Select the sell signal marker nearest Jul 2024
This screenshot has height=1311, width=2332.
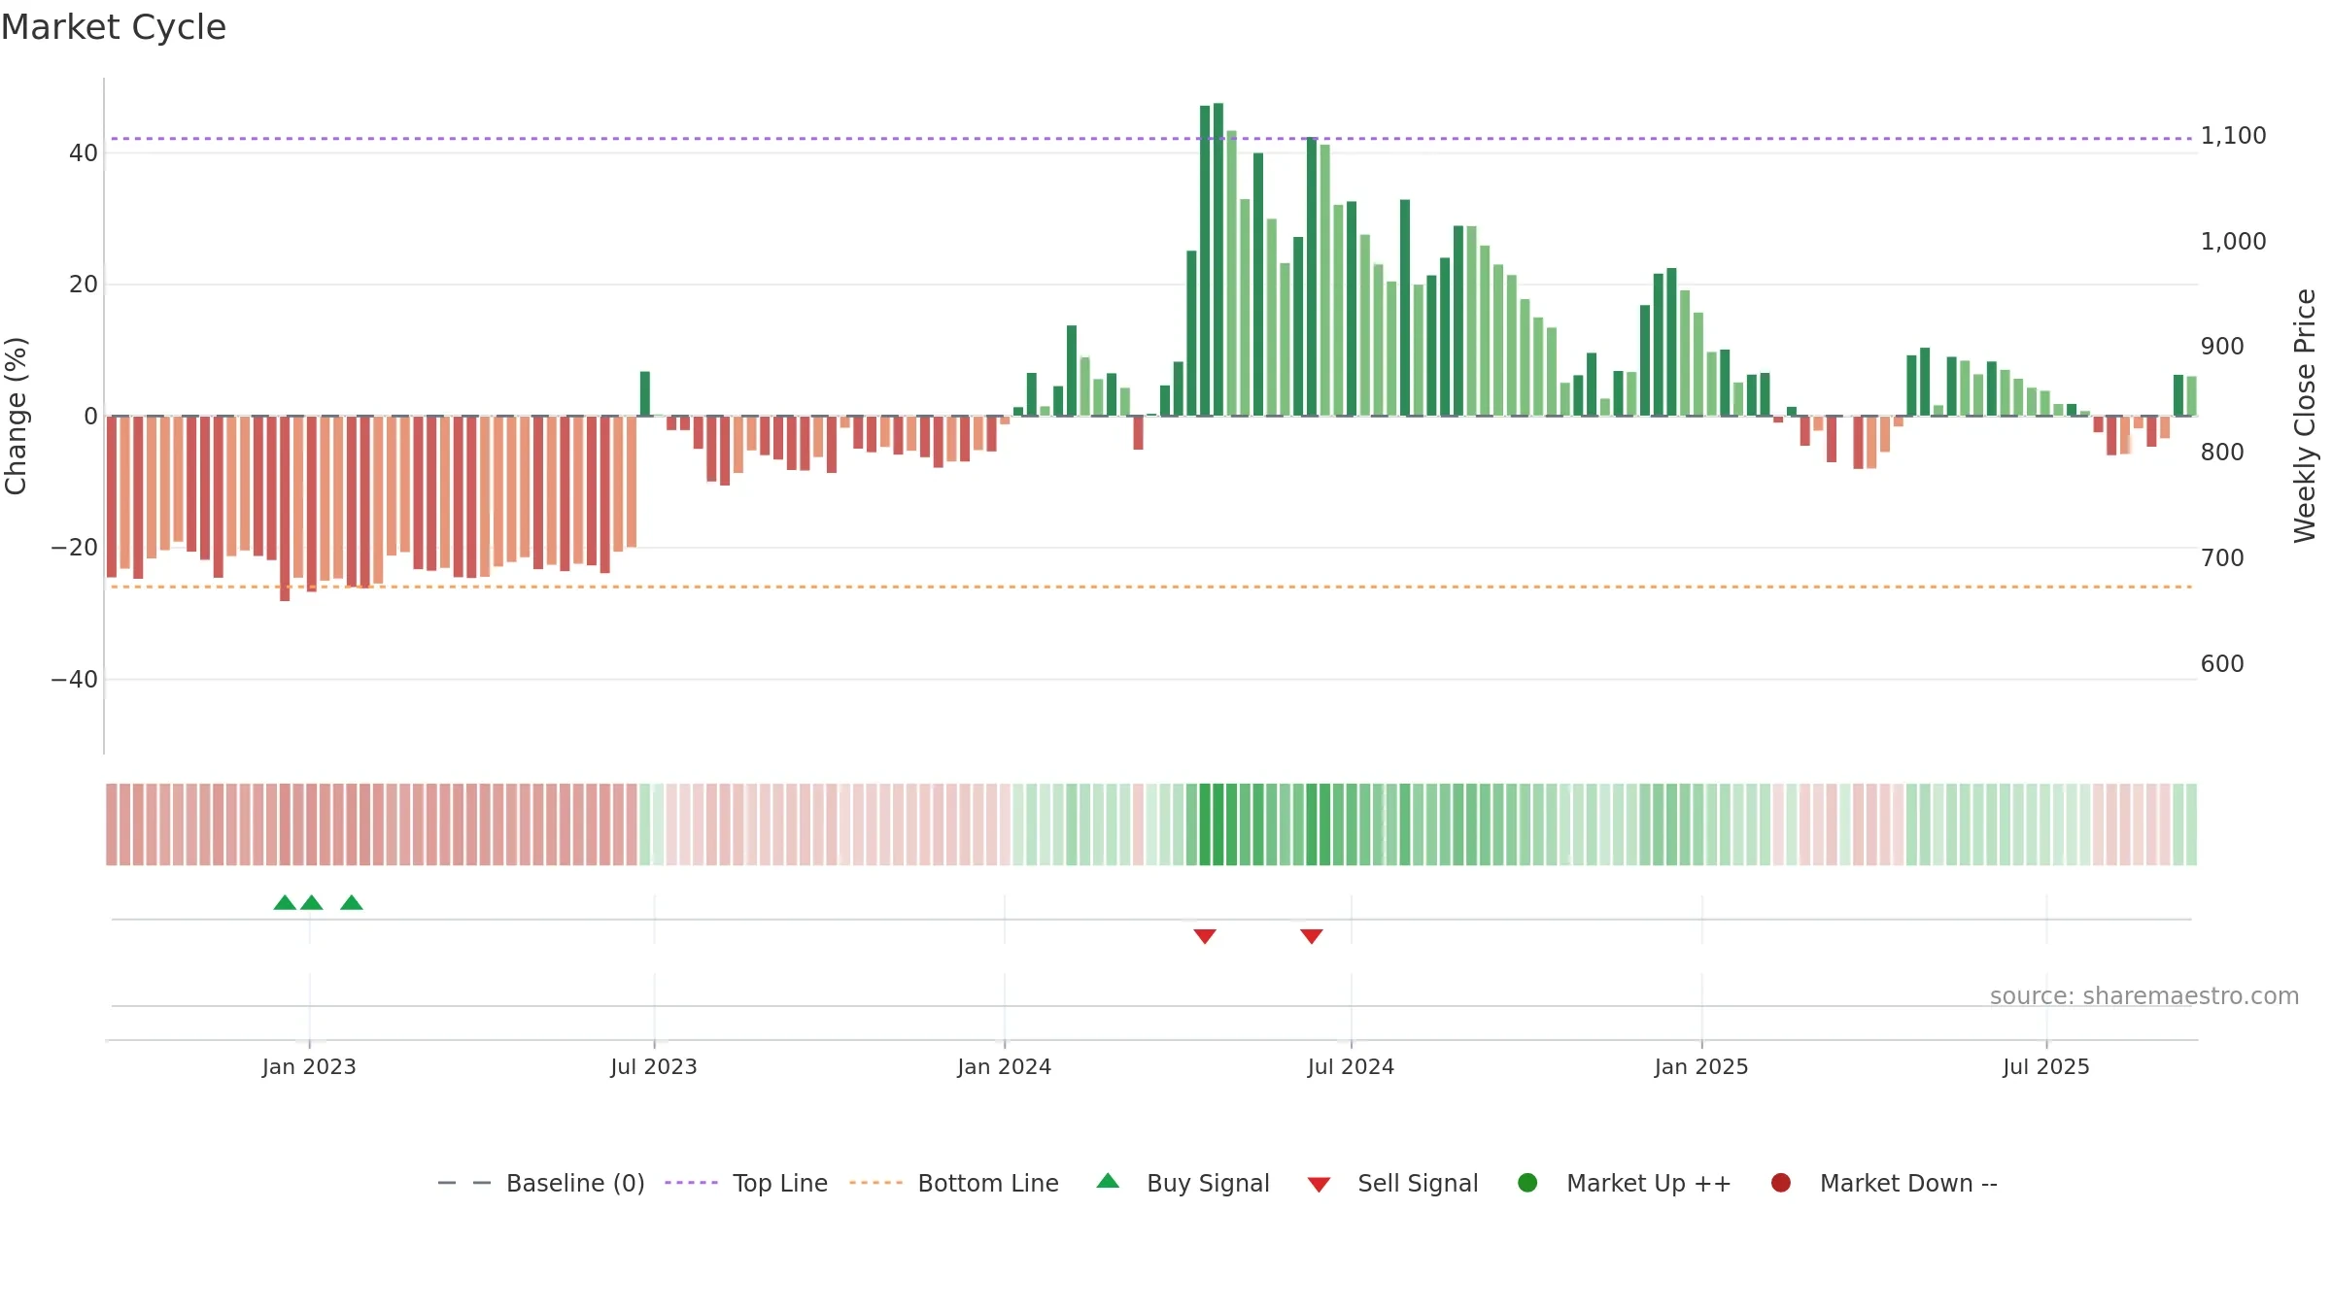click(x=1312, y=936)
